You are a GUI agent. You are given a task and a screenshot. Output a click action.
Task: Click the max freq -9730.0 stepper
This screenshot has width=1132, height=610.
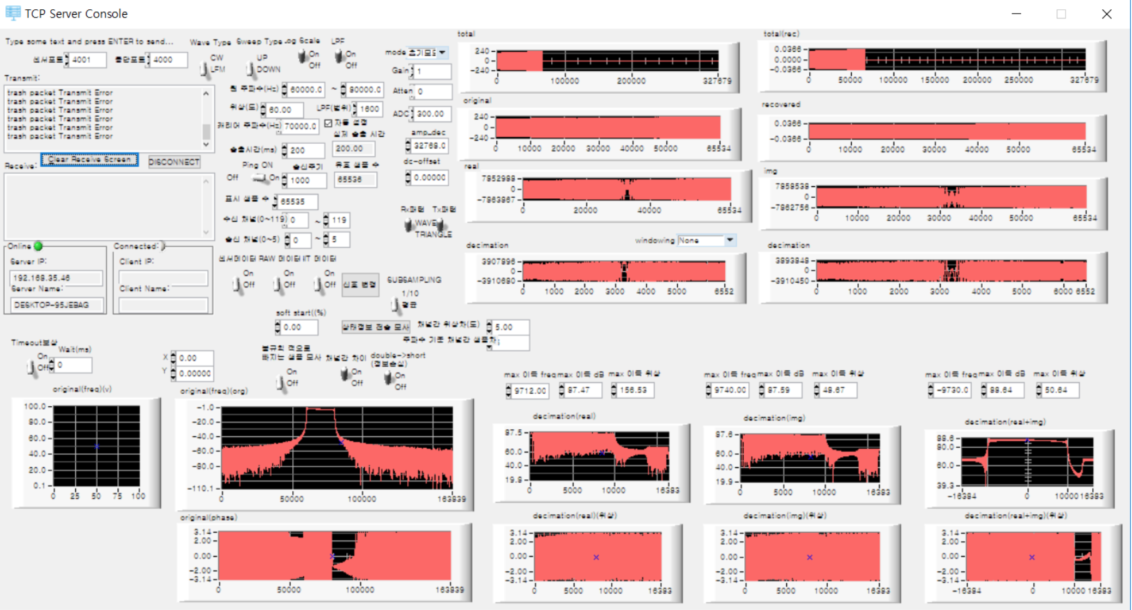[x=930, y=390]
